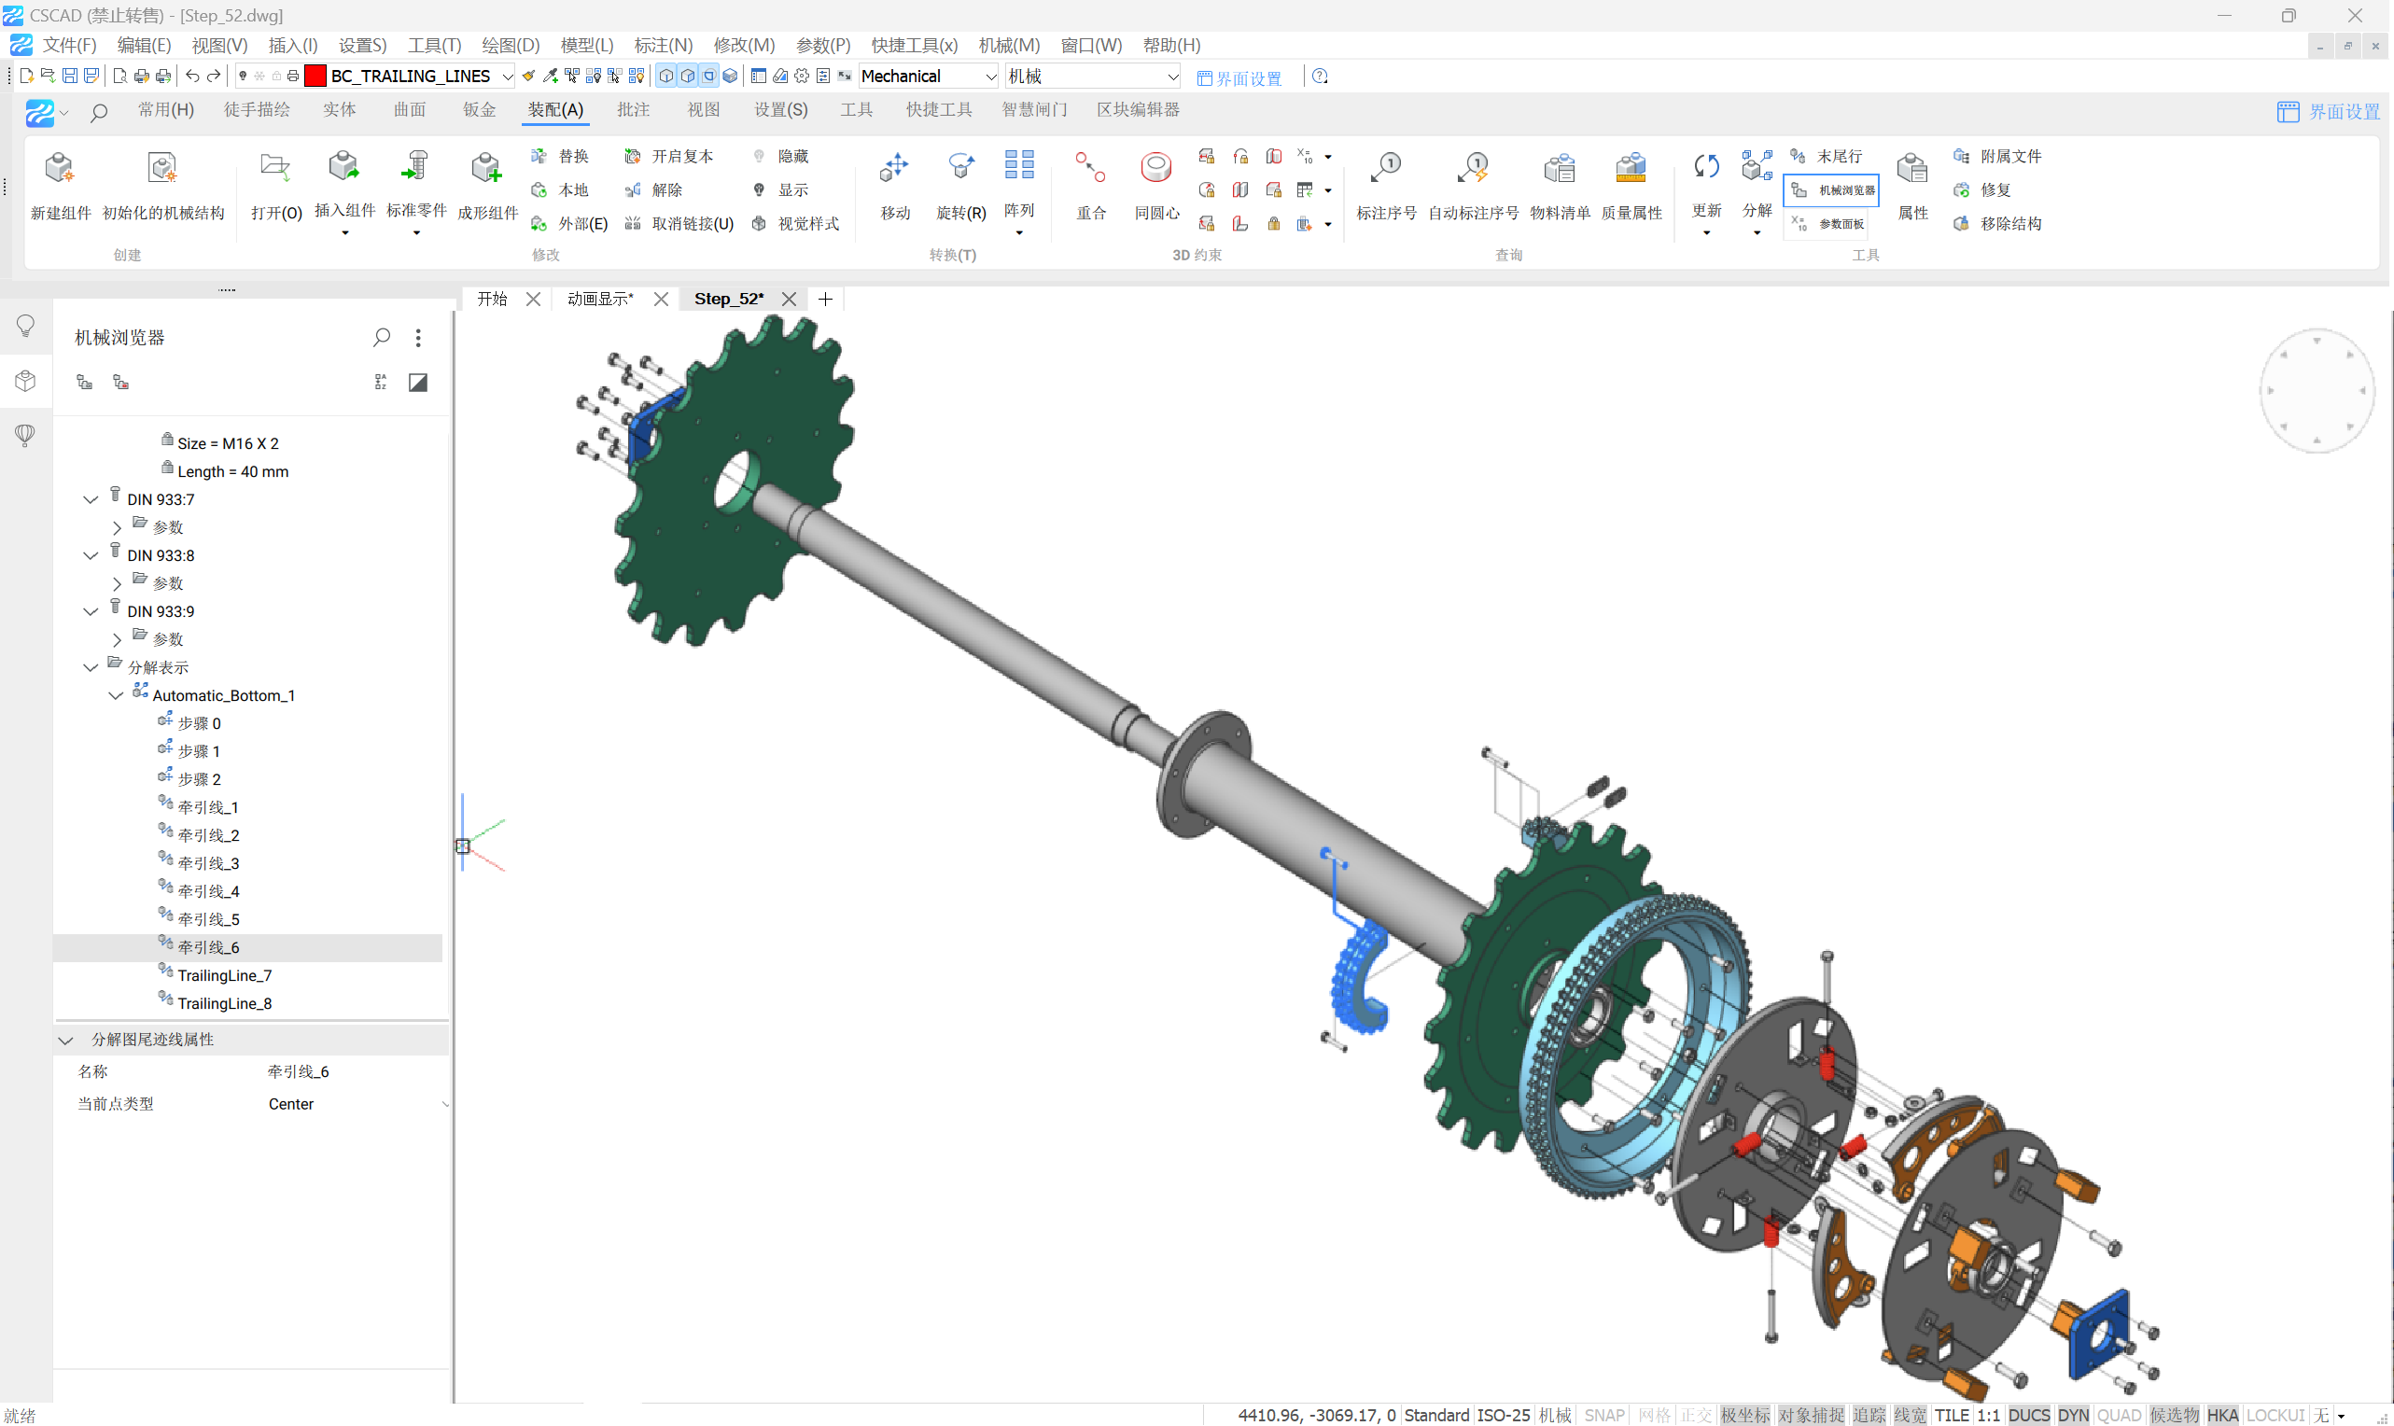Click red layer color swatch
Image resolution: width=2394 pixels, height=1426 pixels.
click(315, 76)
